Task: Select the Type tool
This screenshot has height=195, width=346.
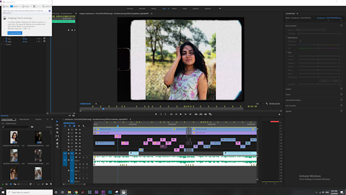Action: 57,147
